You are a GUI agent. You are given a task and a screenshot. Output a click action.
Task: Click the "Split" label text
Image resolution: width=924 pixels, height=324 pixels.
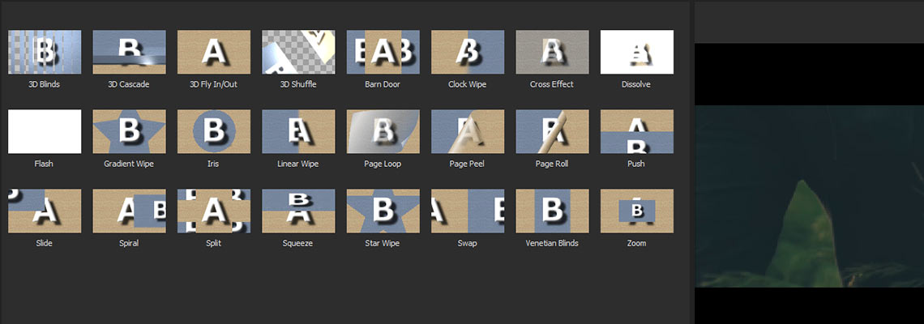point(213,243)
